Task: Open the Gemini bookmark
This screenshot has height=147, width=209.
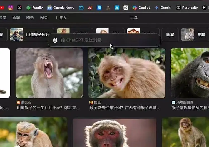Action: tap(163, 8)
